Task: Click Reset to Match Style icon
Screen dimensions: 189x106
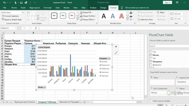Action: pos(3,19)
